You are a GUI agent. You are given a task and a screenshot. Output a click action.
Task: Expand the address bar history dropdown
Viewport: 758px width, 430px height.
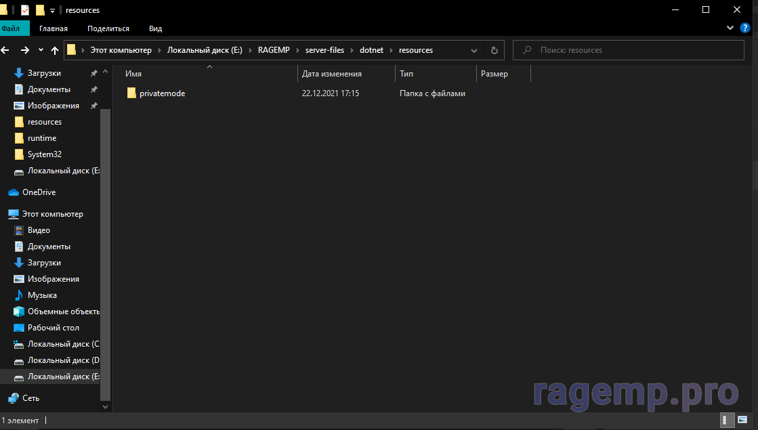click(x=476, y=50)
